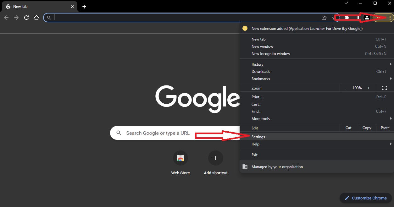This screenshot has width=394, height=207.
Task: Increase zoom with plus button
Action: pyautogui.click(x=369, y=88)
